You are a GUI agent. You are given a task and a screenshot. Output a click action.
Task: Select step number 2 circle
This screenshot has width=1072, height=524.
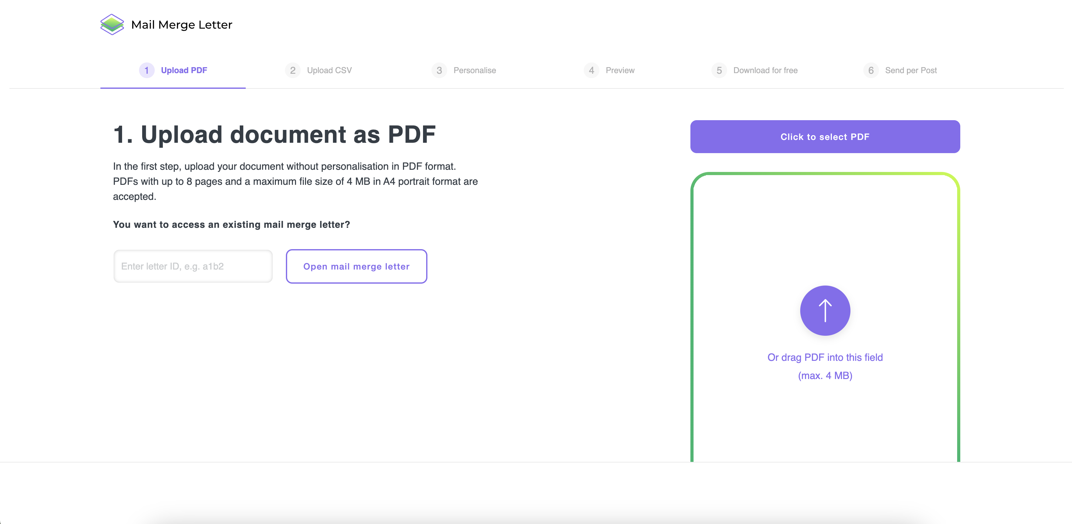click(292, 70)
